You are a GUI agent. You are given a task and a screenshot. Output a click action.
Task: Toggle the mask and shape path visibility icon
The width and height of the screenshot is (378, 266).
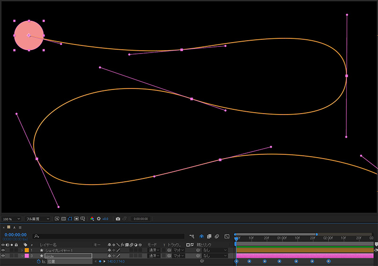point(69,219)
